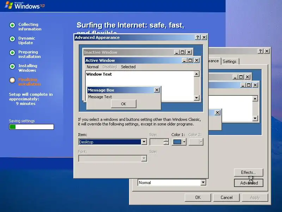Click Inactive Window close icon in preview
The image size is (282, 212).
pos(189,52)
